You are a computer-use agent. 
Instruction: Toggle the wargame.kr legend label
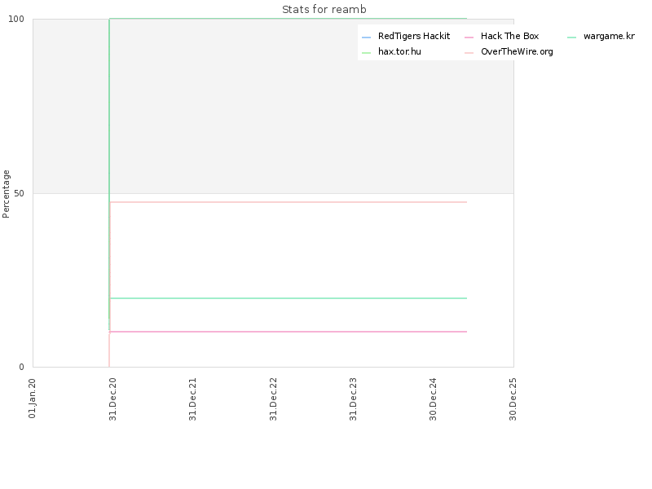tap(609, 36)
